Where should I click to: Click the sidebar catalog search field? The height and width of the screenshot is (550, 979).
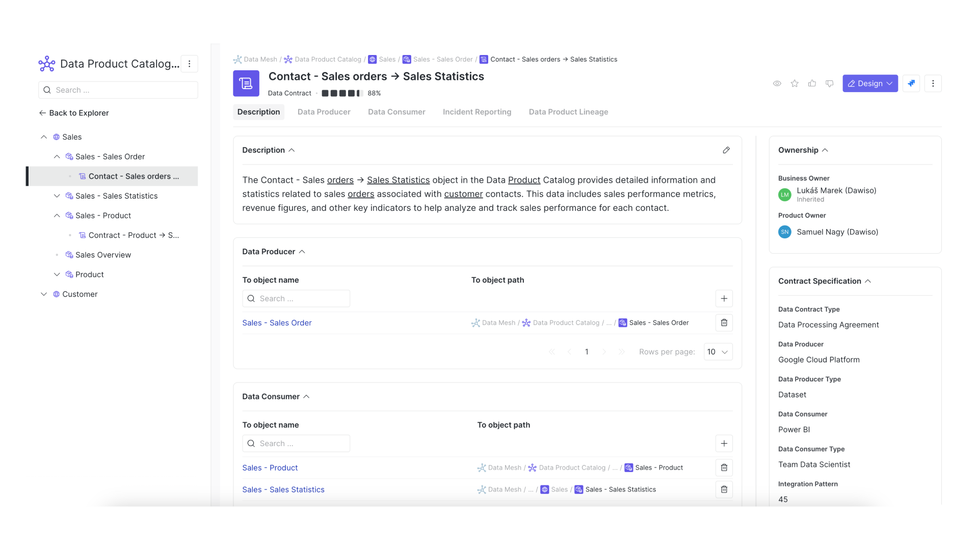[118, 90]
